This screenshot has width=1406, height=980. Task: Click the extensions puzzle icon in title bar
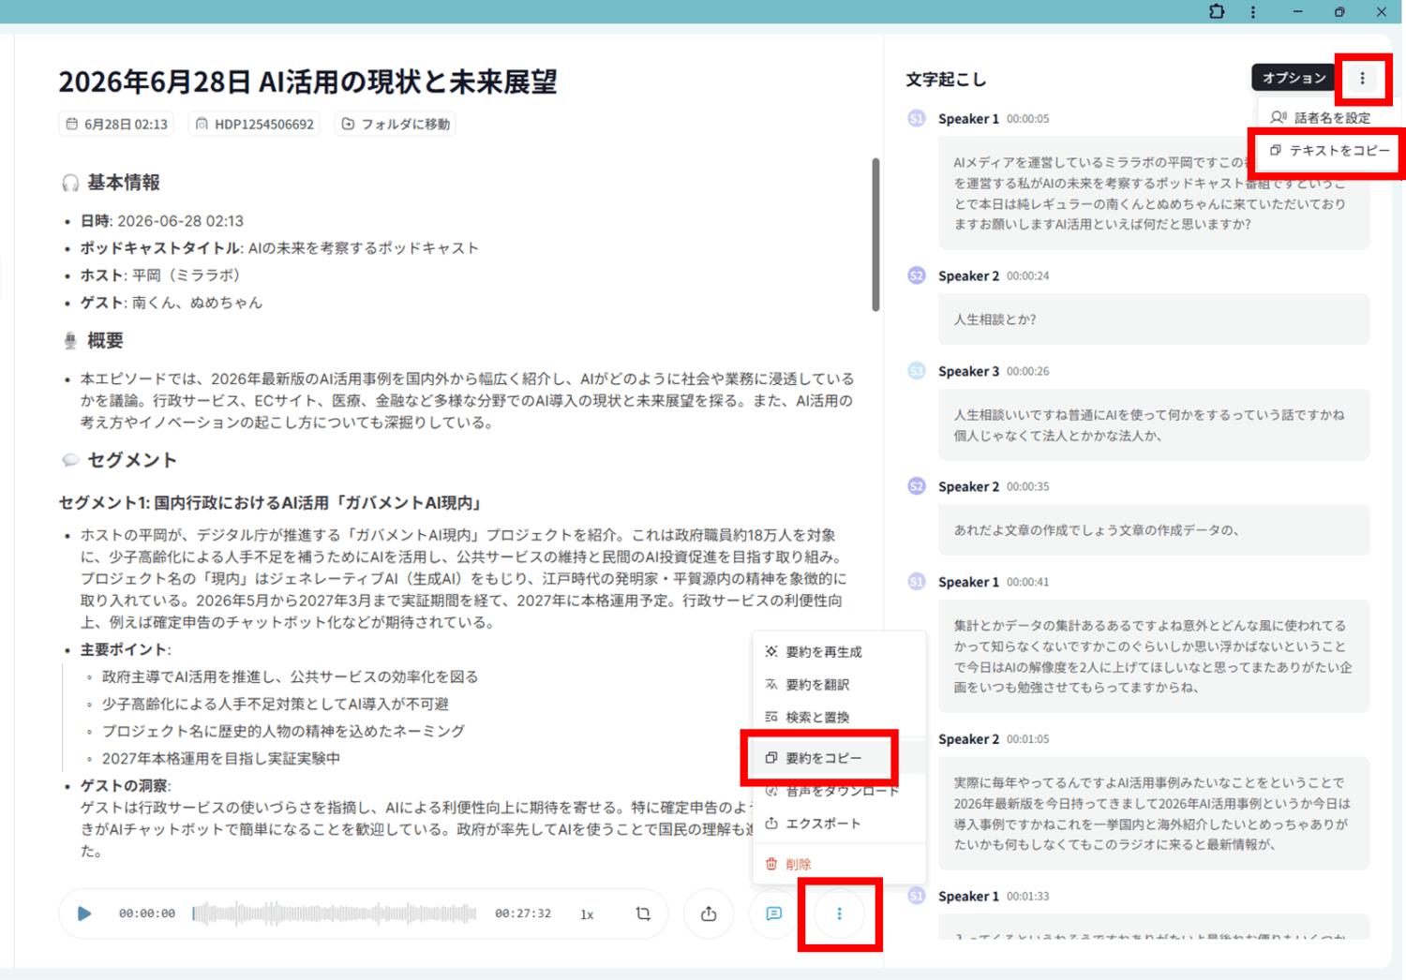(1217, 11)
